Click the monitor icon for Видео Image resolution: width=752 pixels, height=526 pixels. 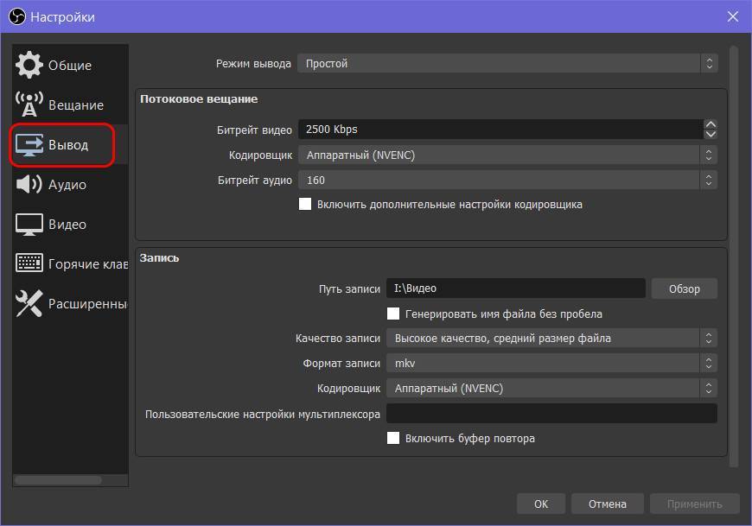pyautogui.click(x=29, y=224)
